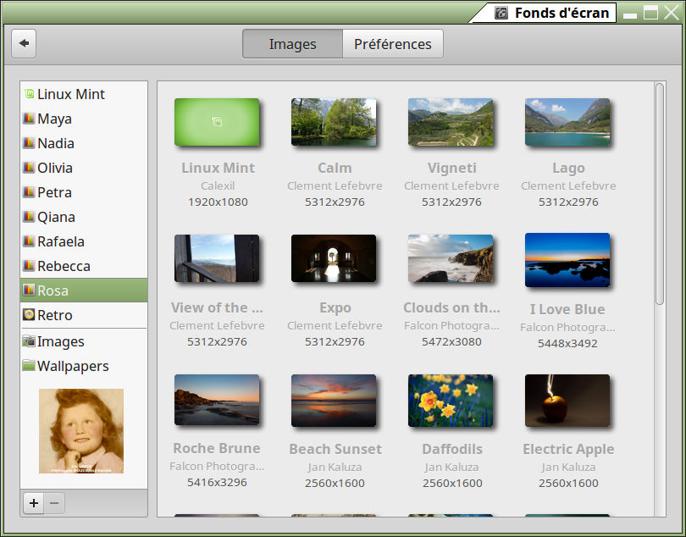Select the Linux Mint logo icon in sidebar
This screenshot has width=686, height=537.
click(29, 94)
